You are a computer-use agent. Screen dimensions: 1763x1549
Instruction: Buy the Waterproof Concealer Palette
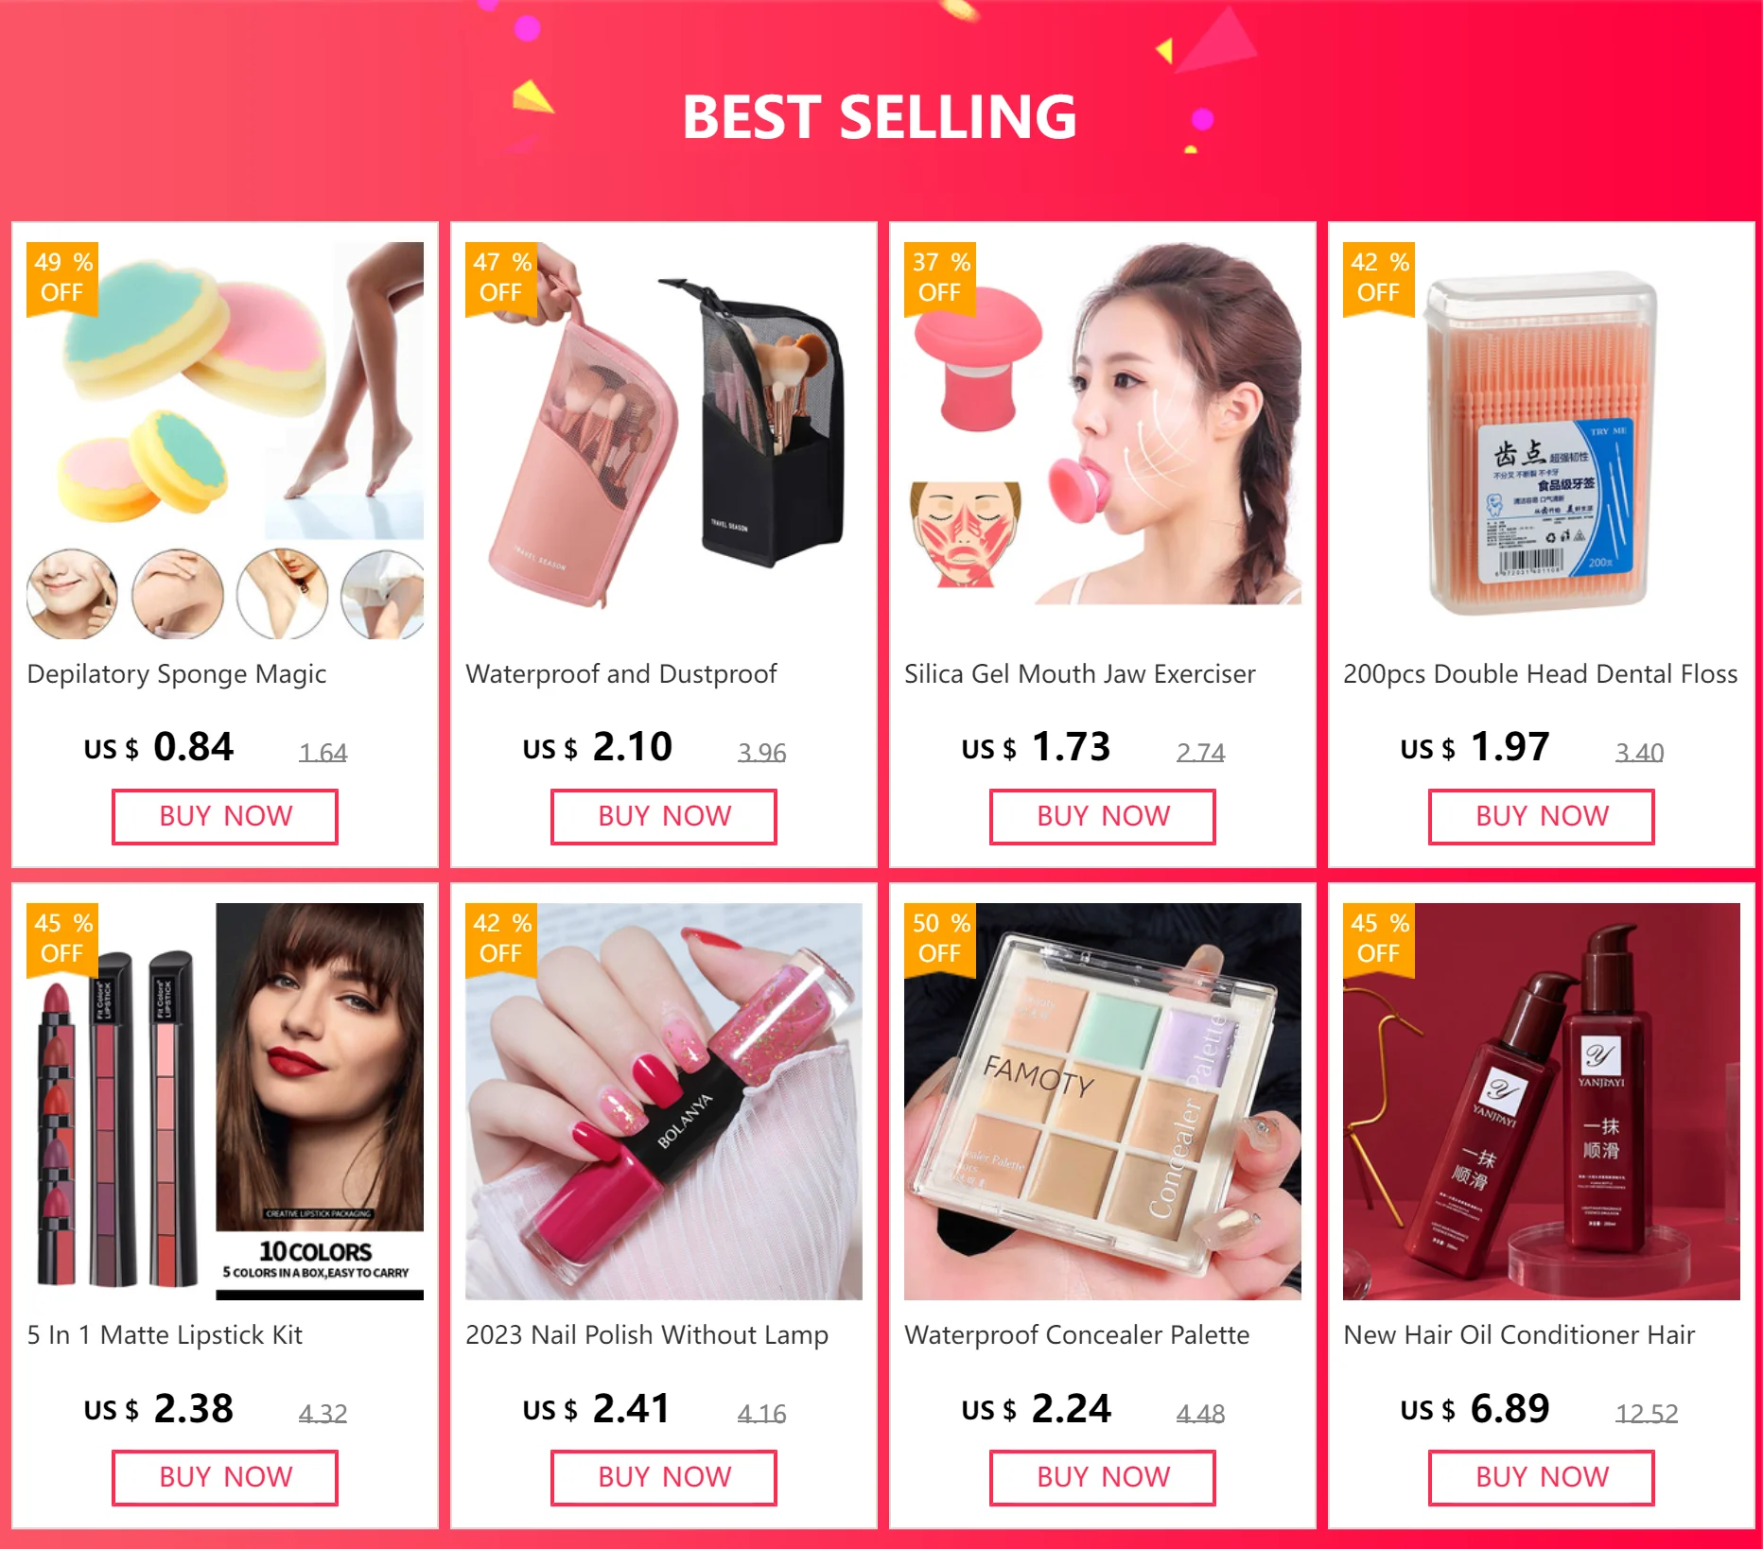(x=1103, y=1477)
